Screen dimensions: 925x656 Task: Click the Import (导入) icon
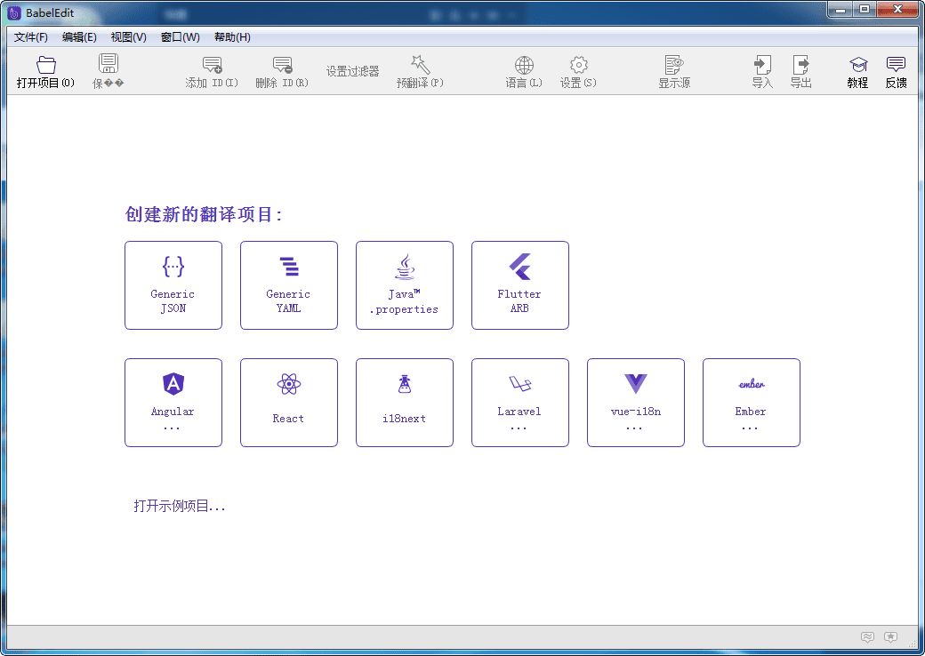pyautogui.click(x=762, y=65)
